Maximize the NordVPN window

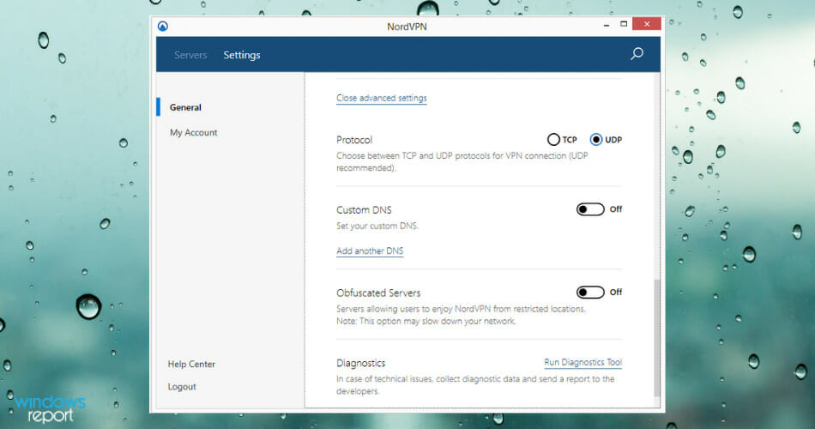tap(624, 24)
